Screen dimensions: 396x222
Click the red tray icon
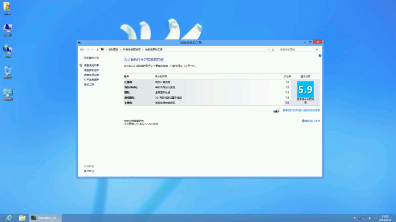359,218
